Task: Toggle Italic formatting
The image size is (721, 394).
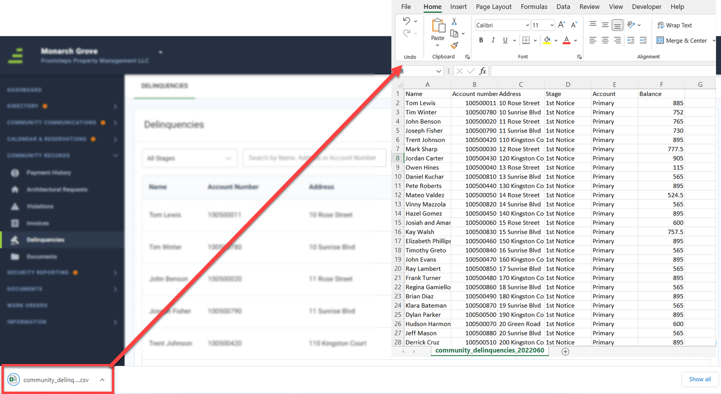Action: coord(493,40)
